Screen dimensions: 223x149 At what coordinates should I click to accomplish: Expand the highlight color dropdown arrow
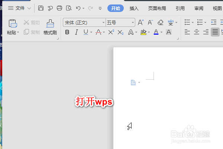pyautogui.click(x=149, y=32)
